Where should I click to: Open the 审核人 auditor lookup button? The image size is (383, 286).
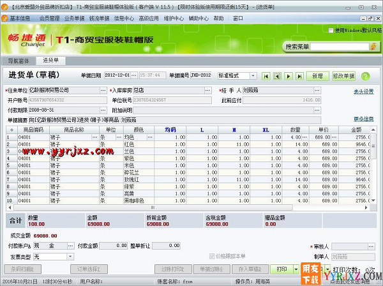point(372,246)
